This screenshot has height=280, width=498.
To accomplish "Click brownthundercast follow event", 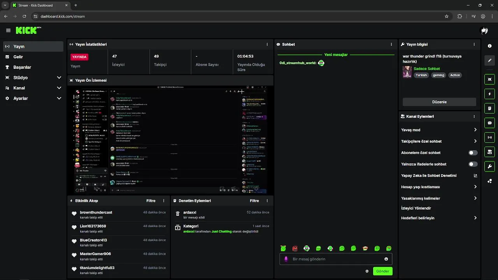I will pyautogui.click(x=119, y=215).
